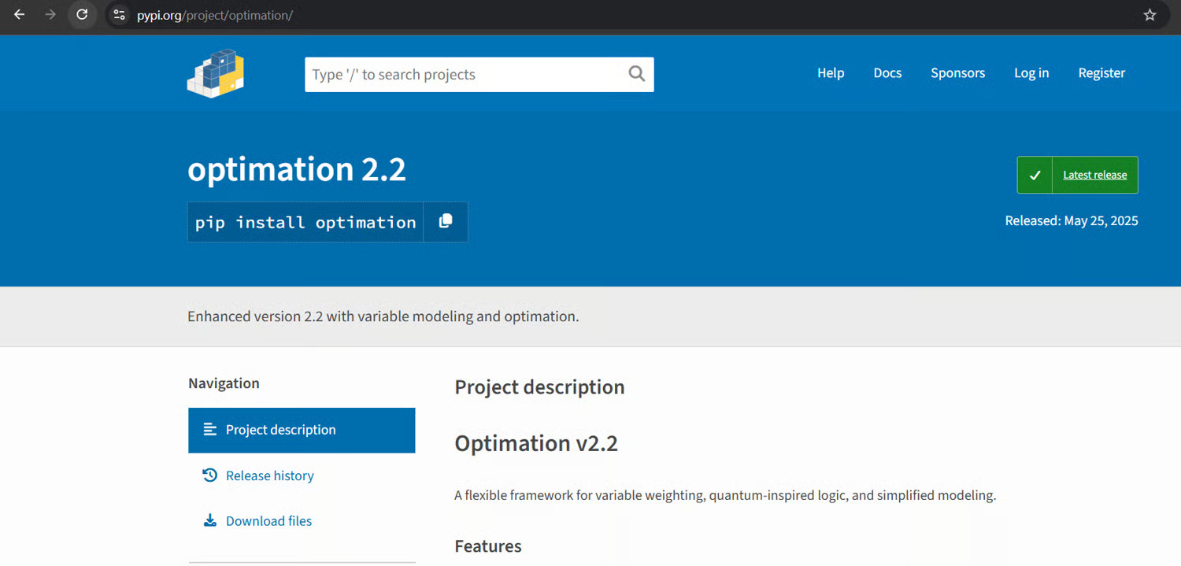1181x566 pixels.
Task: Switch to Download files tab
Action: [302, 521]
